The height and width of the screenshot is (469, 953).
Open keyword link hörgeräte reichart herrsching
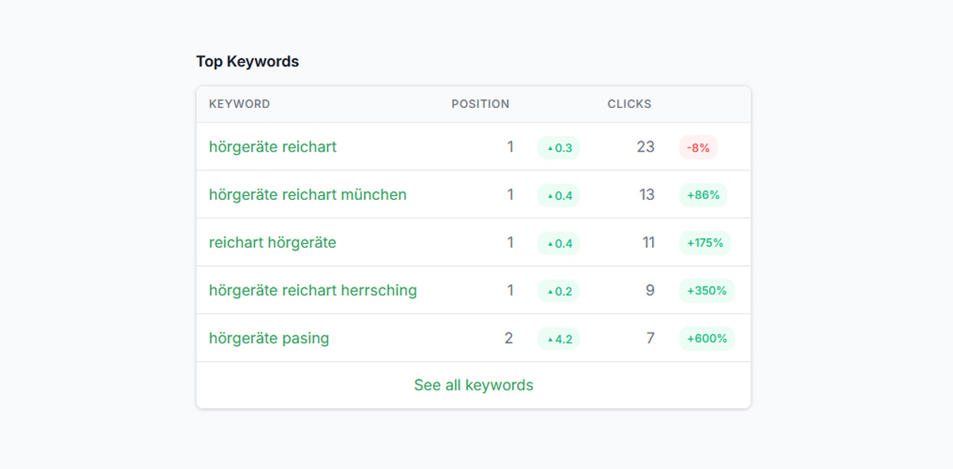(313, 290)
